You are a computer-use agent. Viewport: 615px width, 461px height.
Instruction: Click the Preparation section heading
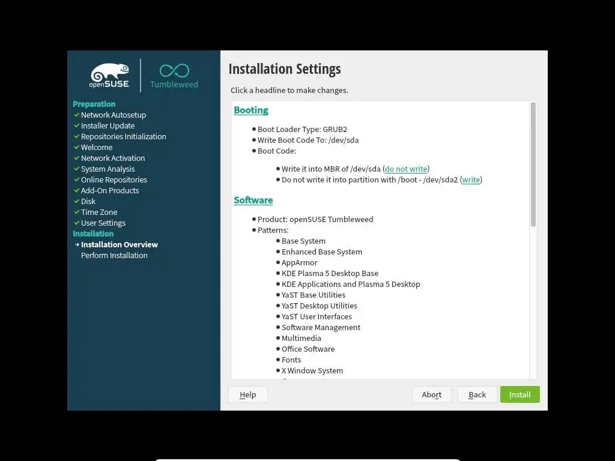94,104
